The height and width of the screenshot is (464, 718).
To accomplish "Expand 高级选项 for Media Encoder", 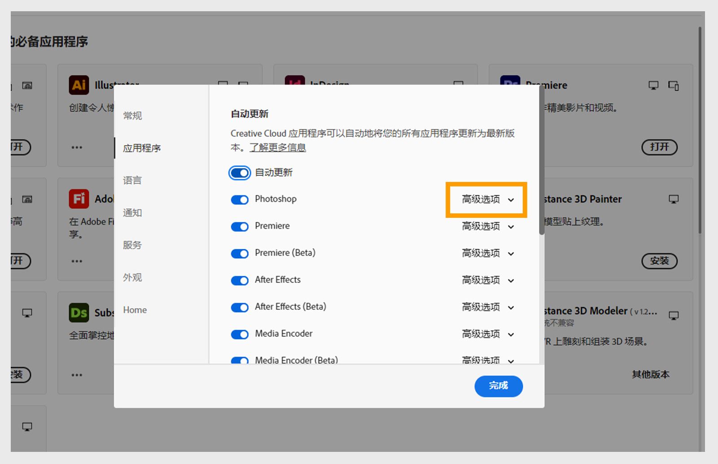I will click(488, 334).
